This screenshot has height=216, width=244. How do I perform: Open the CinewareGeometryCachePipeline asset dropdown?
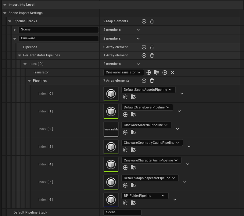(x=152, y=143)
